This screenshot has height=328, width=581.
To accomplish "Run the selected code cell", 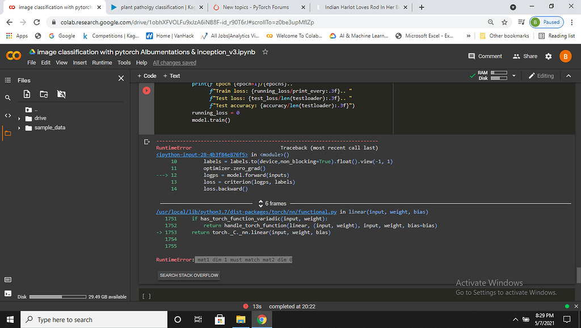I will [146, 89].
